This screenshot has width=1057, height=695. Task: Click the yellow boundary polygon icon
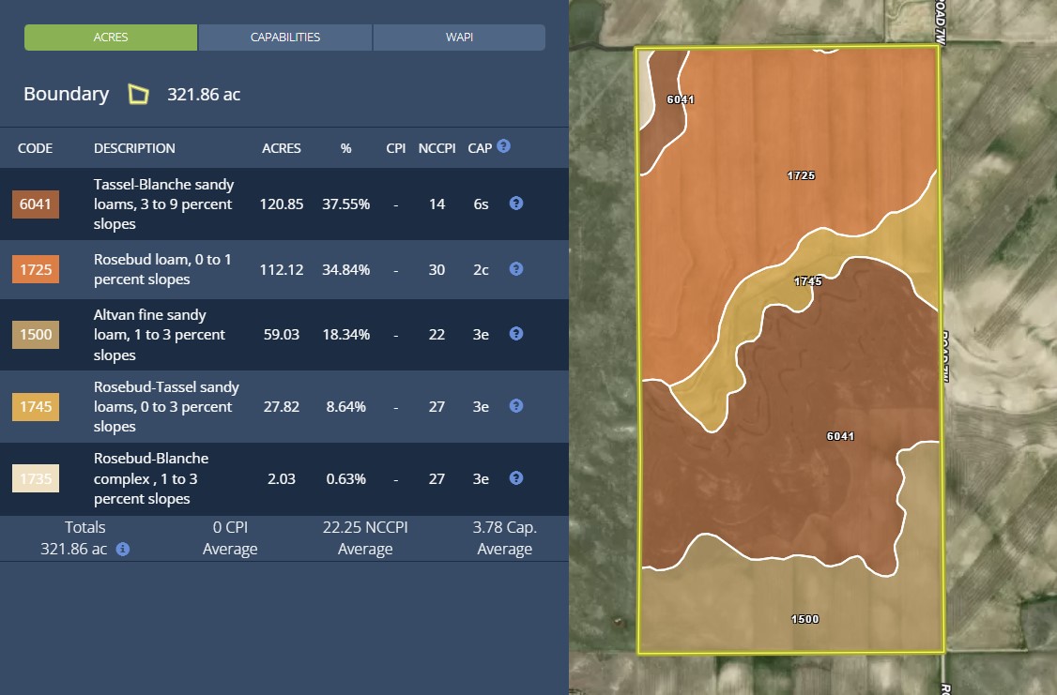tap(139, 95)
